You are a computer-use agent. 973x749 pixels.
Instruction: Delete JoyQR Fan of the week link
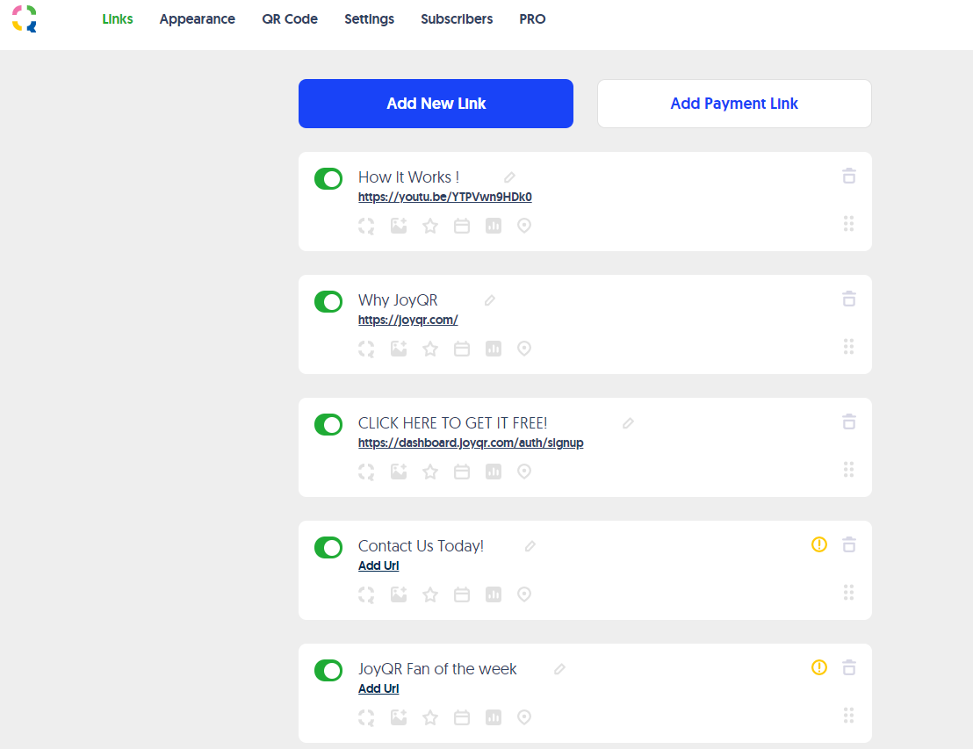pos(849,667)
